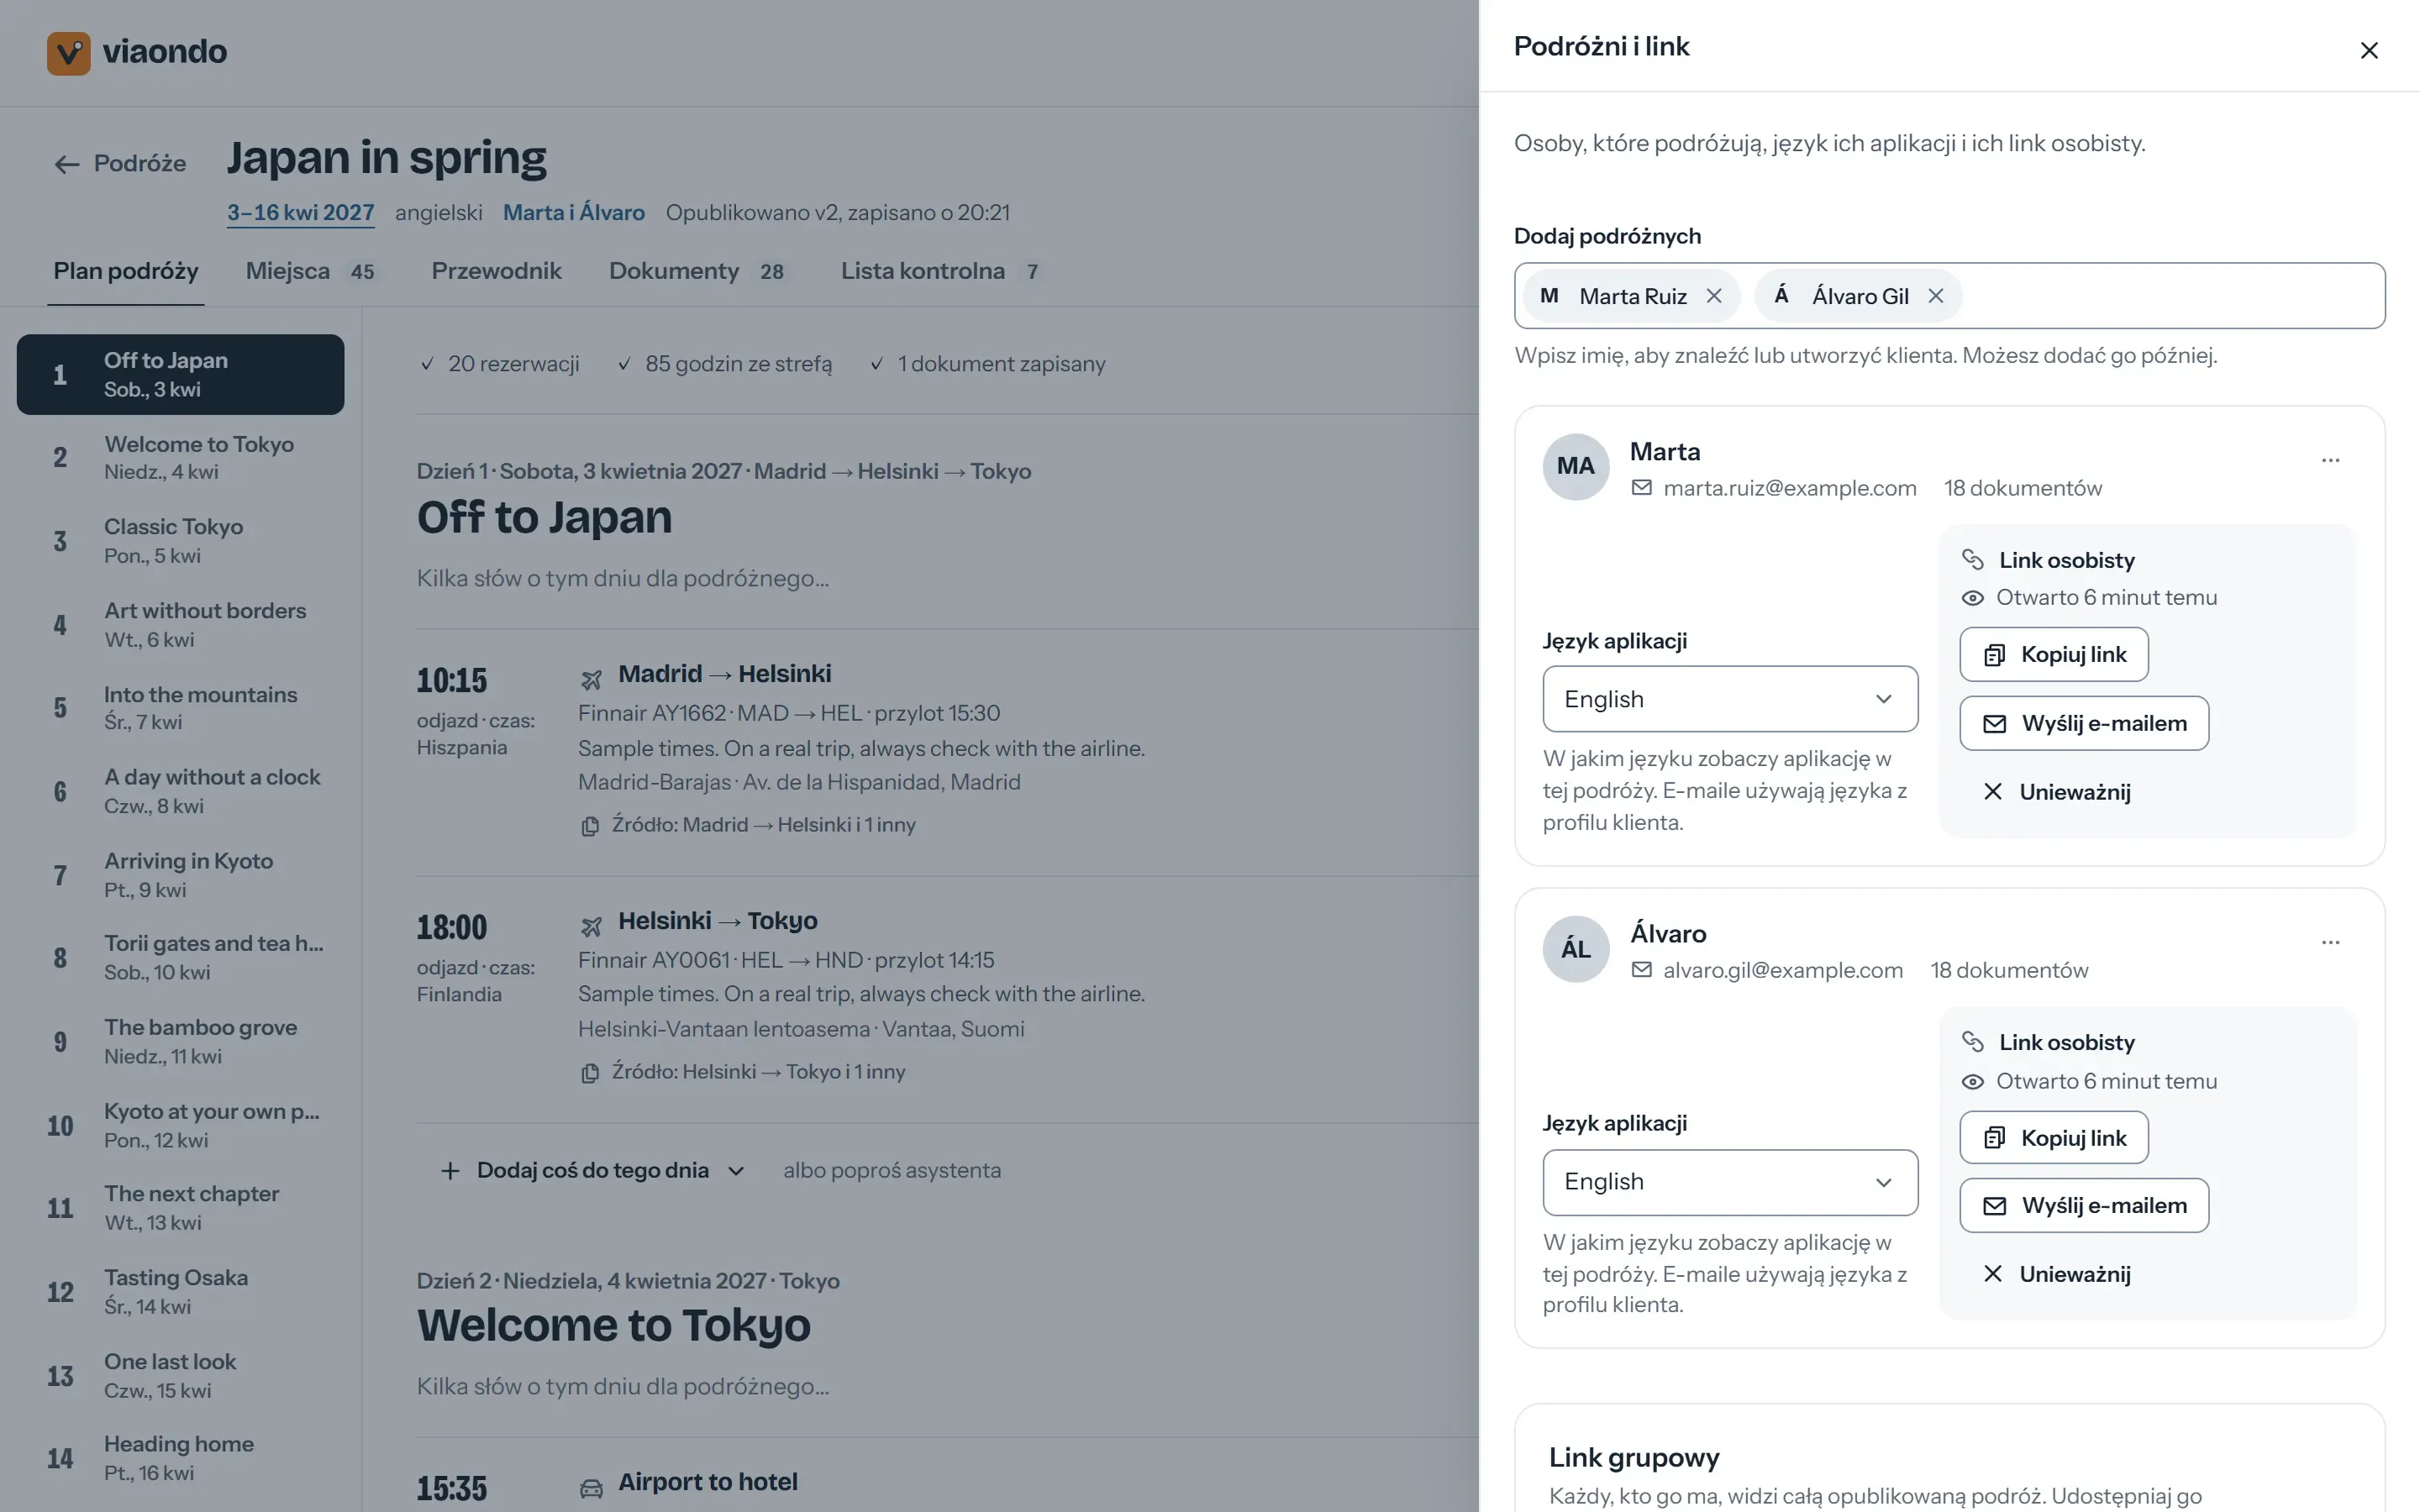Click albo poproś asystenta link
This screenshot has height=1512, width=2420.
892,1170
